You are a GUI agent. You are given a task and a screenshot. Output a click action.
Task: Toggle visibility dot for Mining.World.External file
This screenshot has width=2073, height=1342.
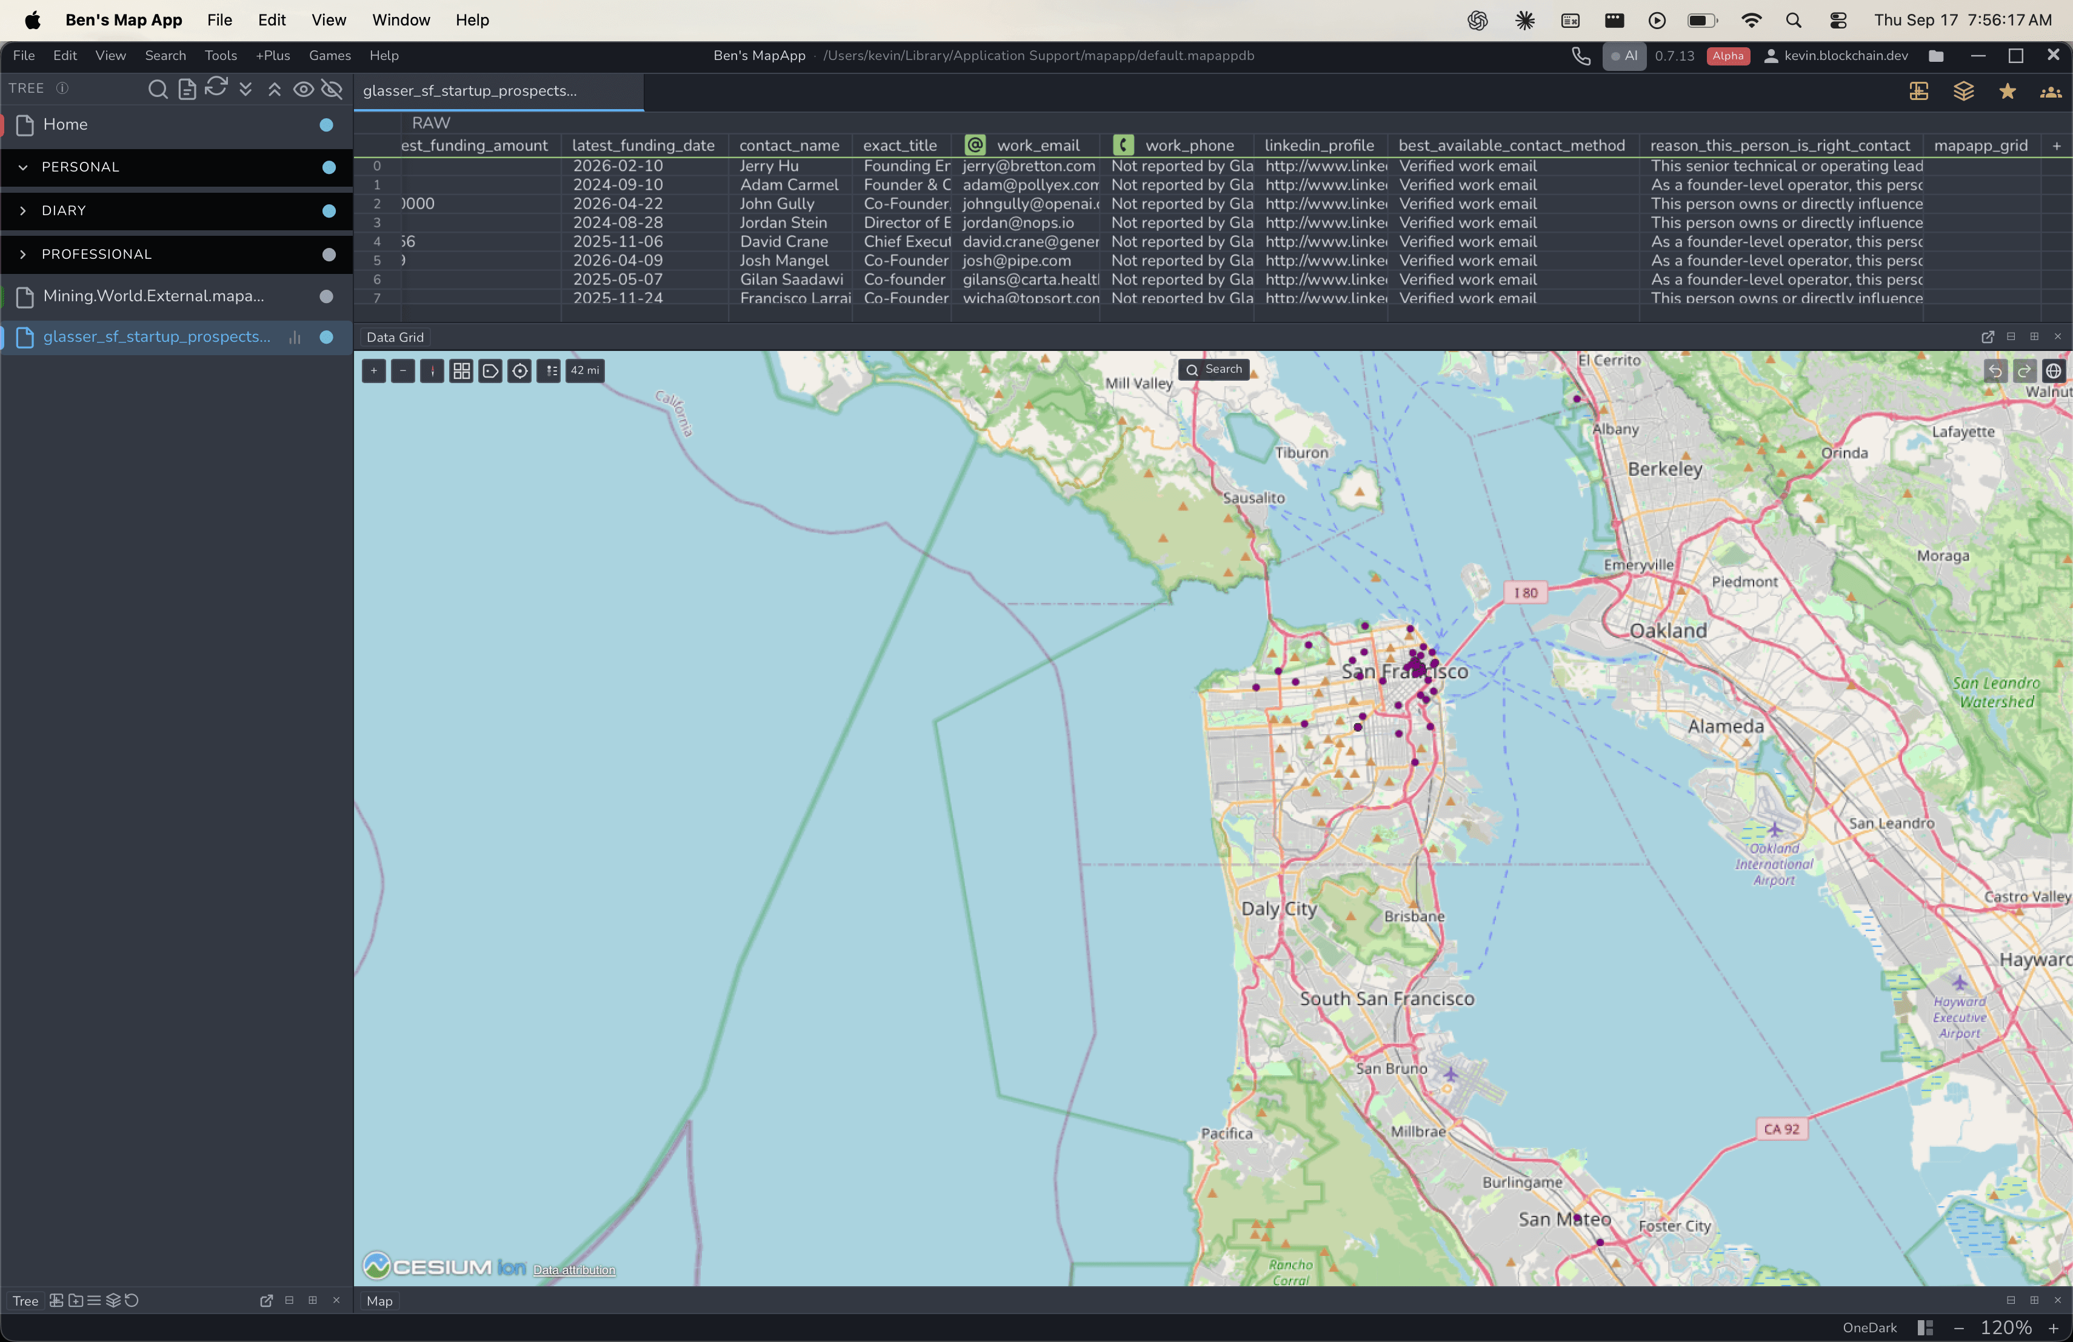click(327, 296)
